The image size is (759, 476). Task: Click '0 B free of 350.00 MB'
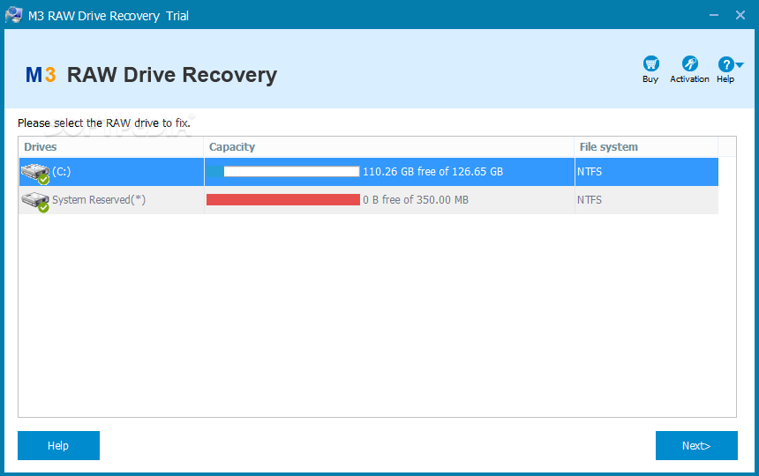[x=416, y=199]
